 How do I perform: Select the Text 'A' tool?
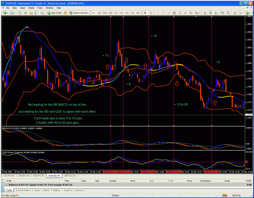point(185,13)
